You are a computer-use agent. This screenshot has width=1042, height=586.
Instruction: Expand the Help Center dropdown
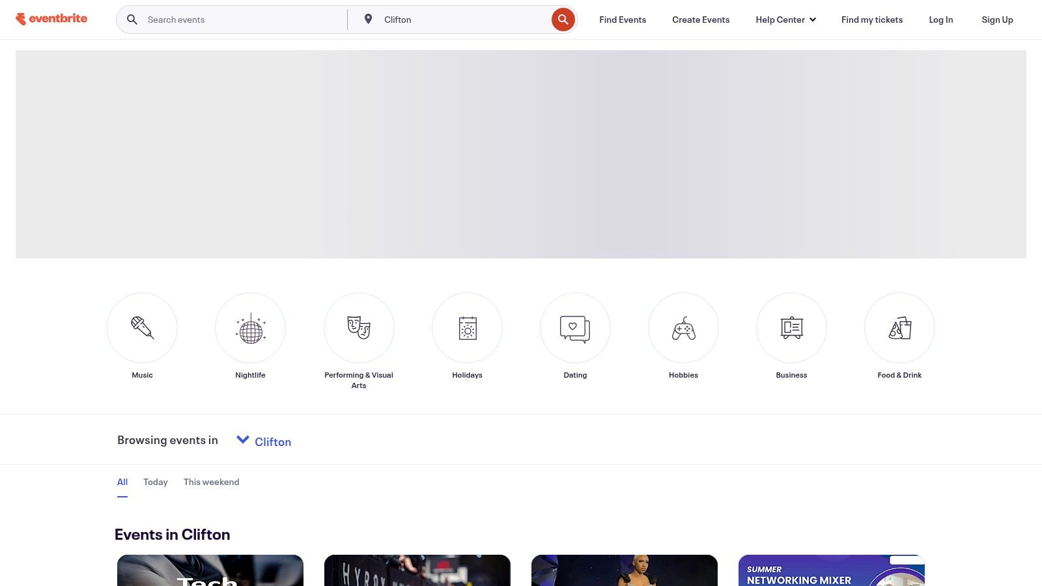(785, 20)
